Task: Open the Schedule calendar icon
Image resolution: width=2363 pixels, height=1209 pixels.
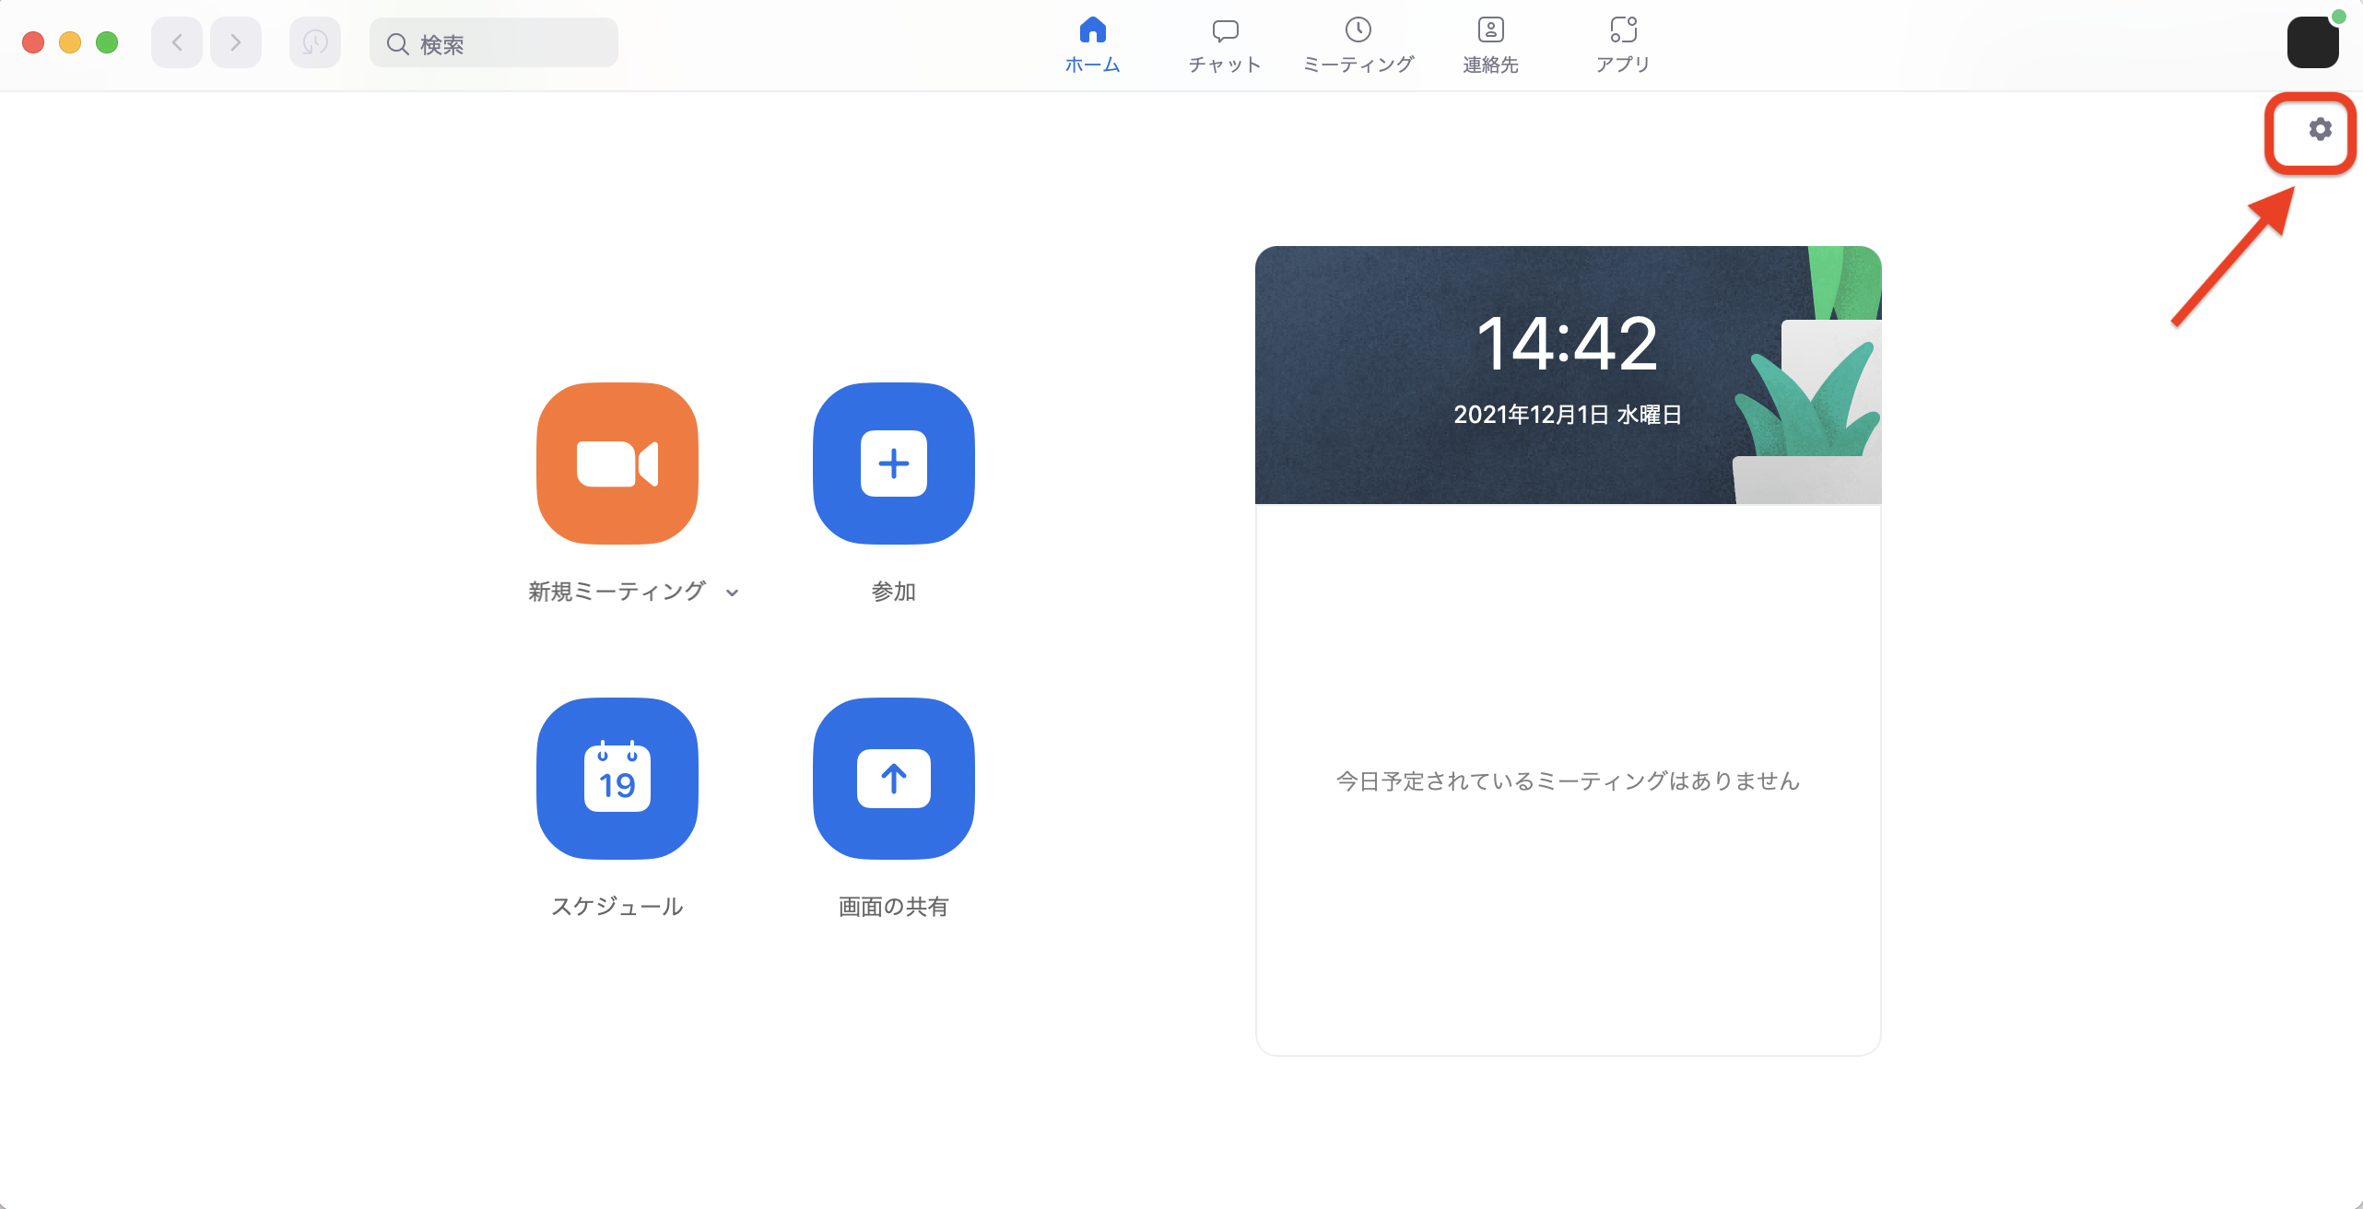Action: (617, 778)
